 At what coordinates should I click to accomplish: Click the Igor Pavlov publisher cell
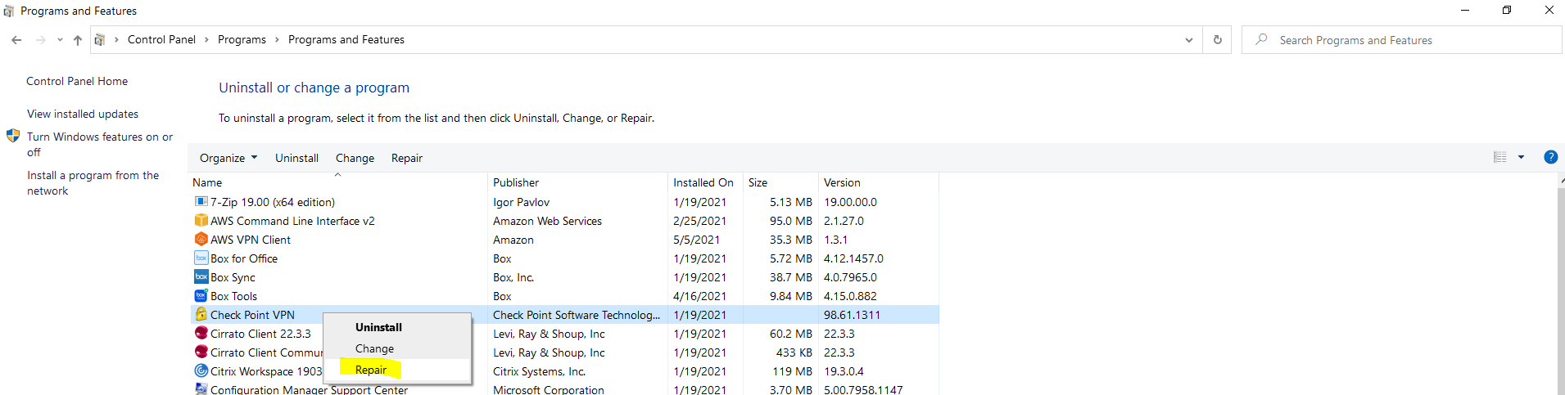(521, 202)
